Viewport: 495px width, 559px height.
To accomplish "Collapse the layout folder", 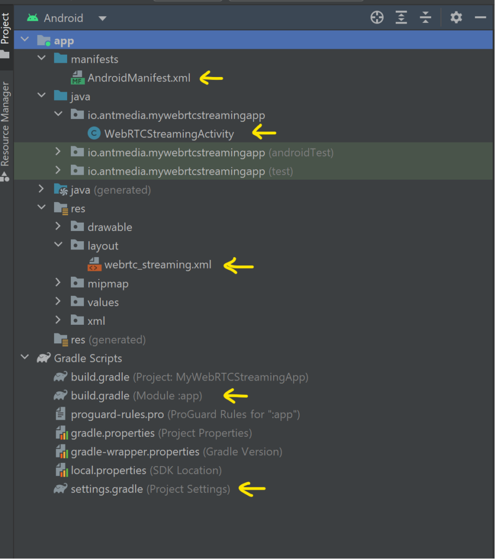I will tap(58, 244).
